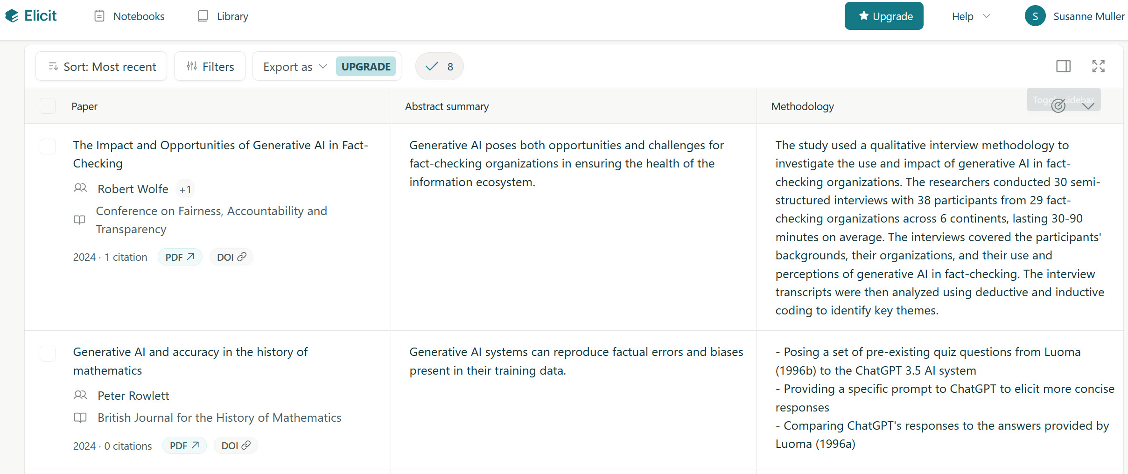The image size is (1128, 474).
Task: Expand the Help menu
Action: point(970,16)
